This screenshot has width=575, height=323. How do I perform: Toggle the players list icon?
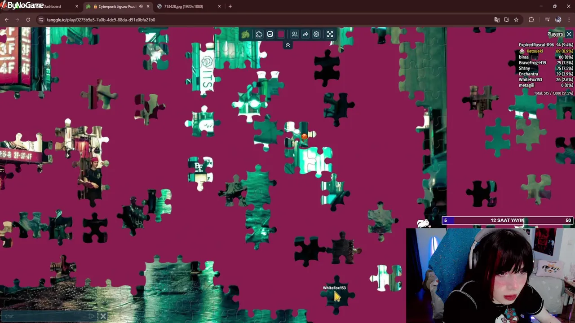click(295, 34)
